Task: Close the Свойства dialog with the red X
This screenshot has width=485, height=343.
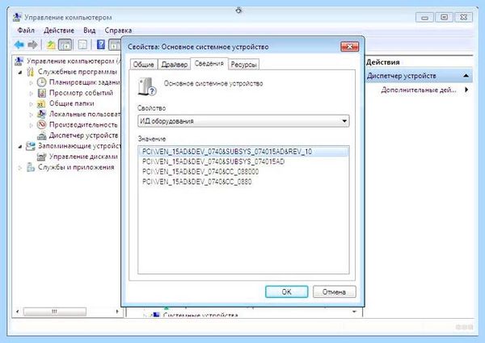Action: (x=349, y=47)
